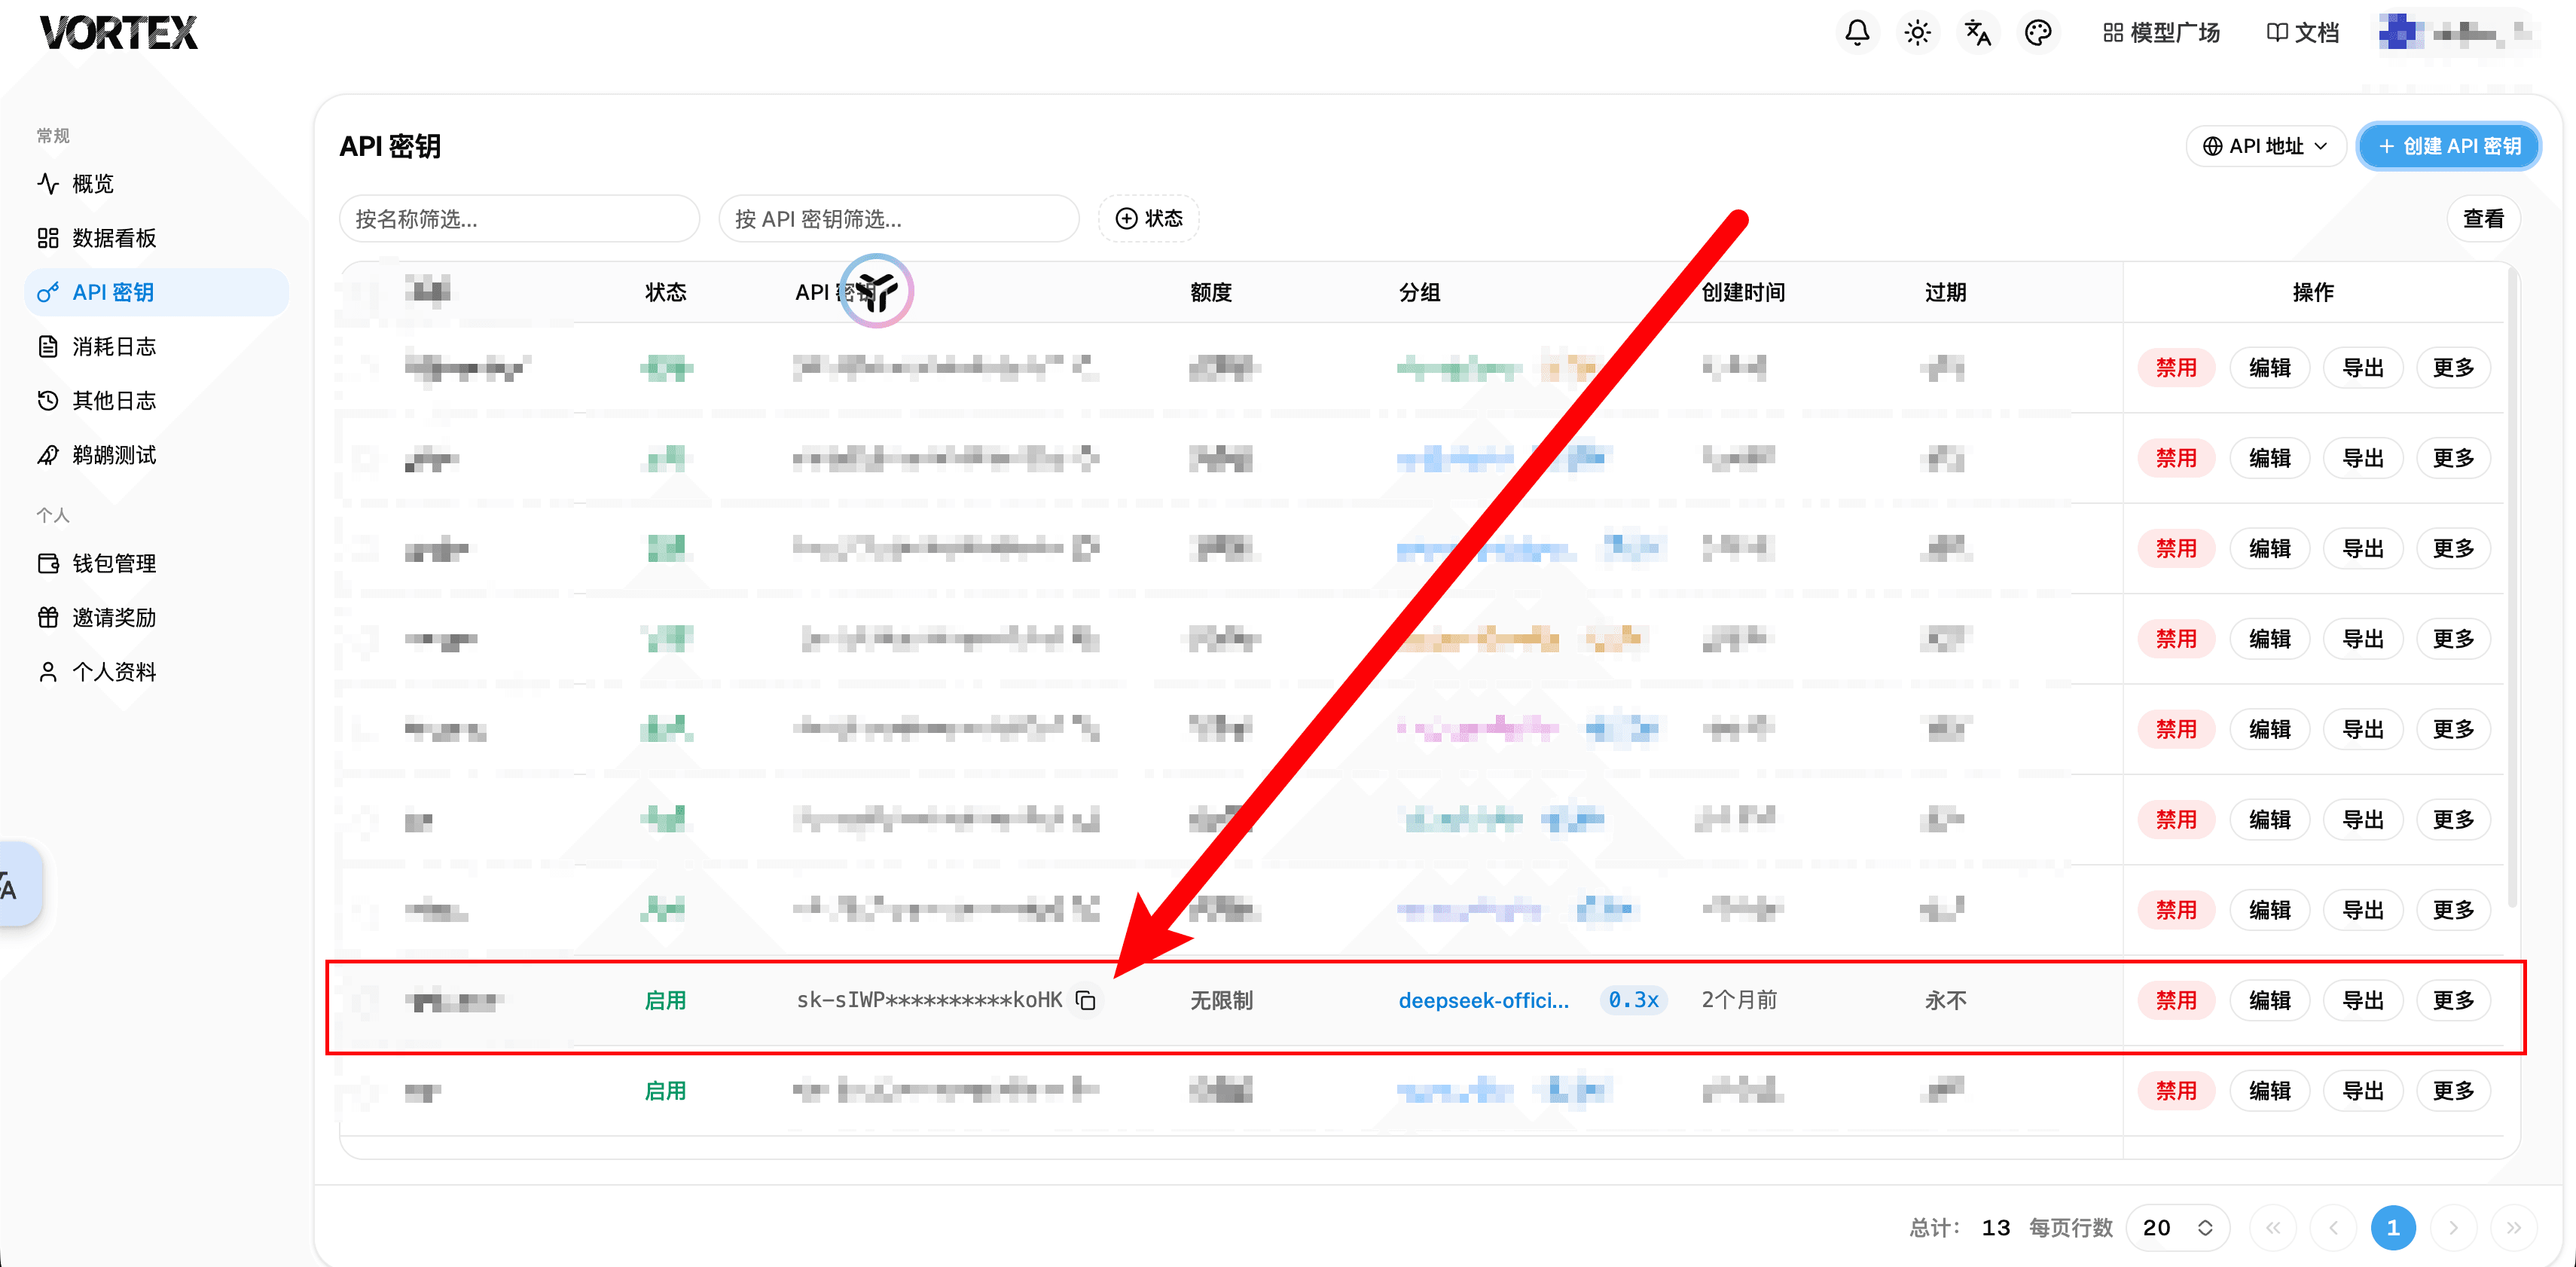Open 个人资料 profile
Screen dimensions: 2576x1267
(157, 672)
